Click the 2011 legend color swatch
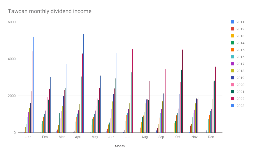Screen dimensions: 254x156 point(232,22)
